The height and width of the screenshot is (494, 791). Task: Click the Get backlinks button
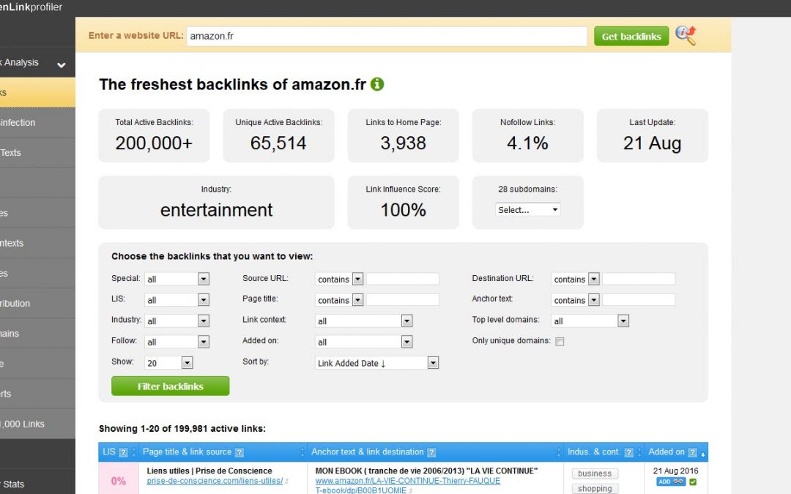point(631,37)
